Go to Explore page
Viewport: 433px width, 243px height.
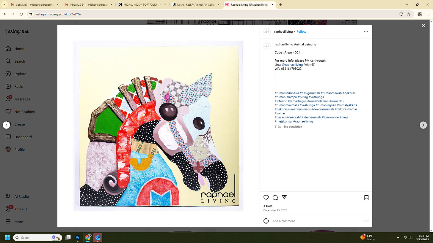[16, 74]
